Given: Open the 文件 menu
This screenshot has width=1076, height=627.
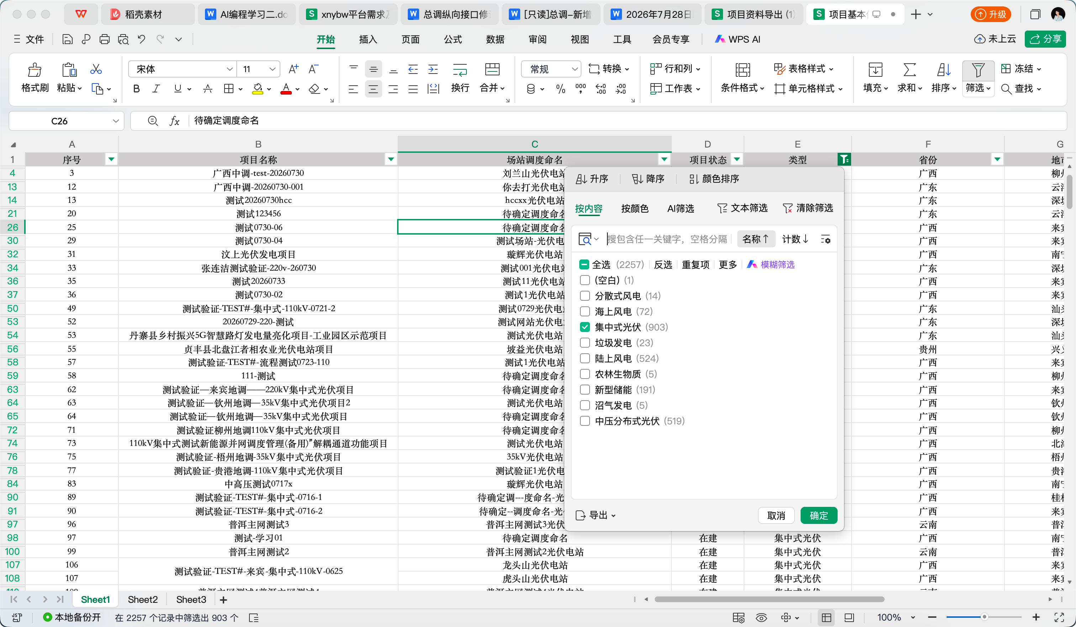Looking at the screenshot, I should pos(28,39).
